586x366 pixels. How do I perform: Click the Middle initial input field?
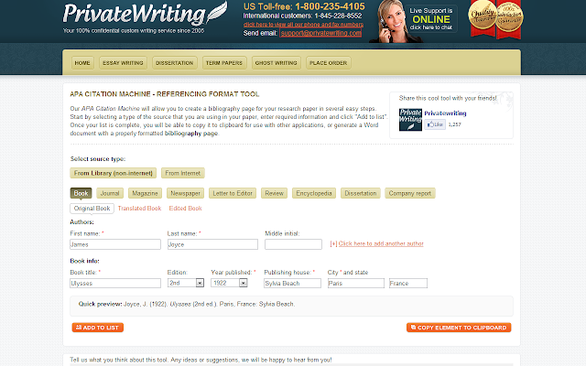[x=293, y=244]
